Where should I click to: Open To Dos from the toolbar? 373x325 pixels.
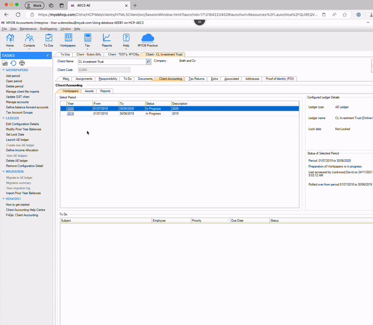click(48, 39)
